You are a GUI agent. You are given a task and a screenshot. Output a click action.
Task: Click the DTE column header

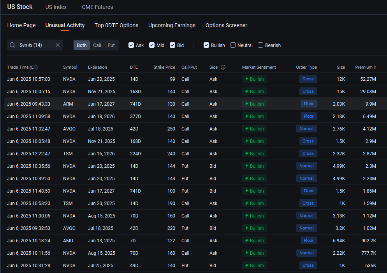click(134, 67)
